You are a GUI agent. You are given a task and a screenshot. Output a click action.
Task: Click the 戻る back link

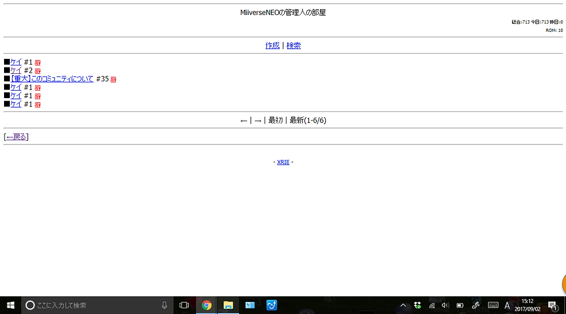[16, 137]
